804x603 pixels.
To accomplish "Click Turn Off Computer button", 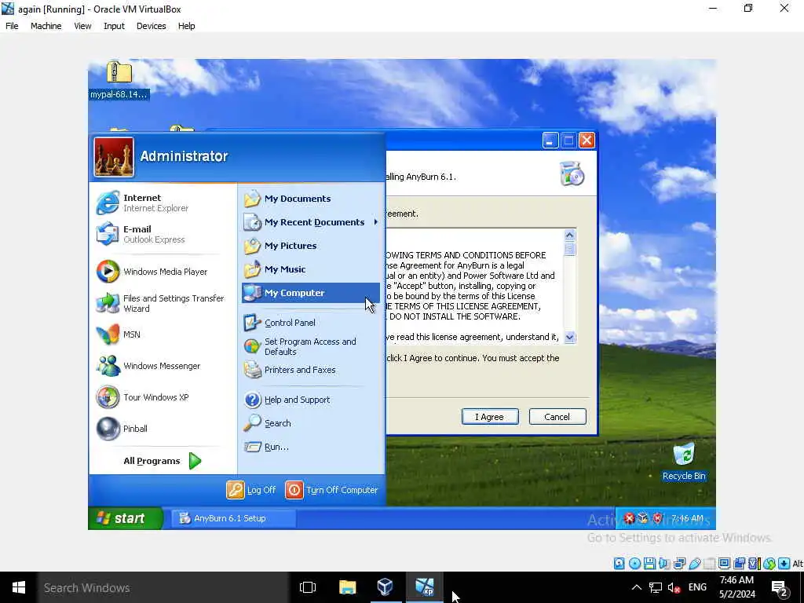I will (332, 490).
